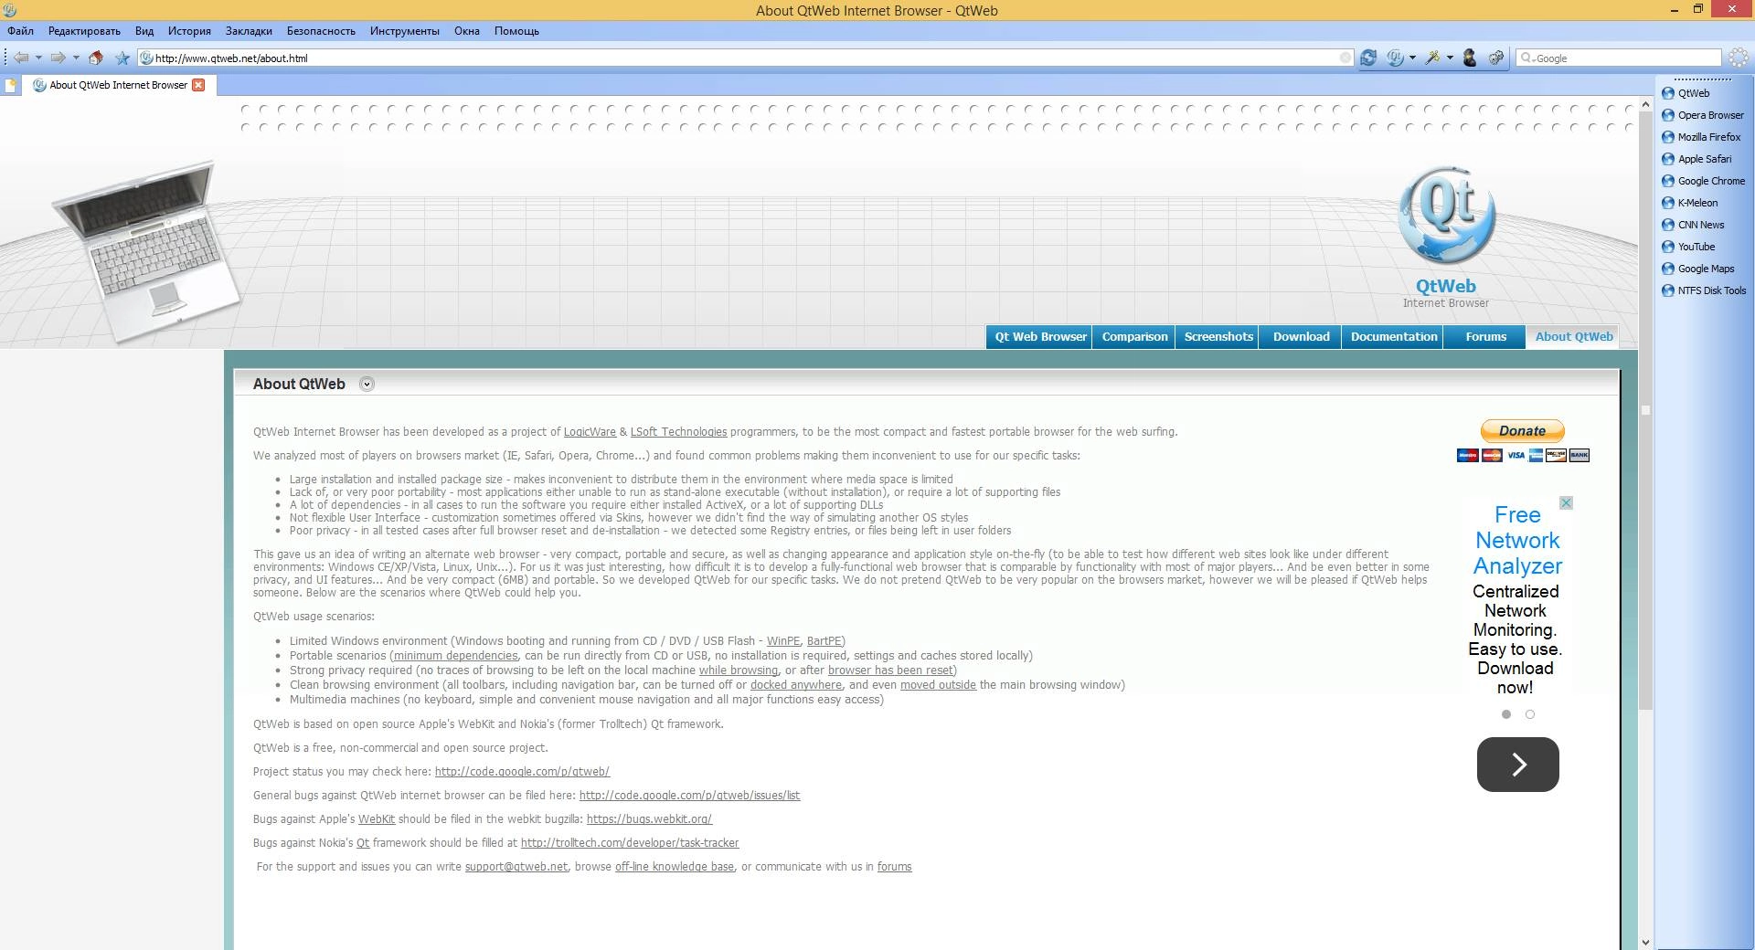Open the Закладки menu
Viewport: 1755px width, 950px height.
pos(249,31)
